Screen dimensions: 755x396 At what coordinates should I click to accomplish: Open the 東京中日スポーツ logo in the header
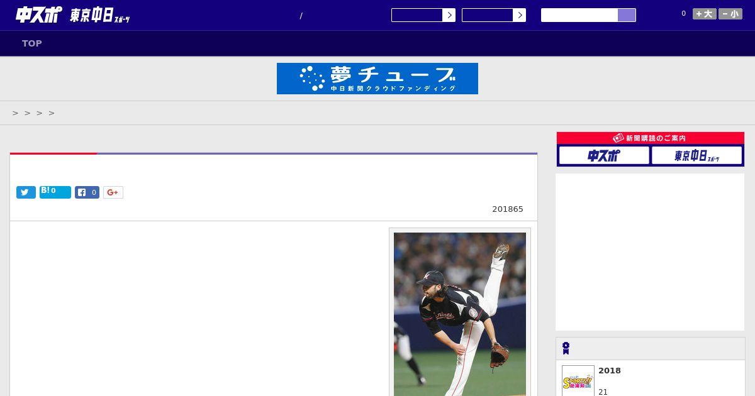point(100,16)
